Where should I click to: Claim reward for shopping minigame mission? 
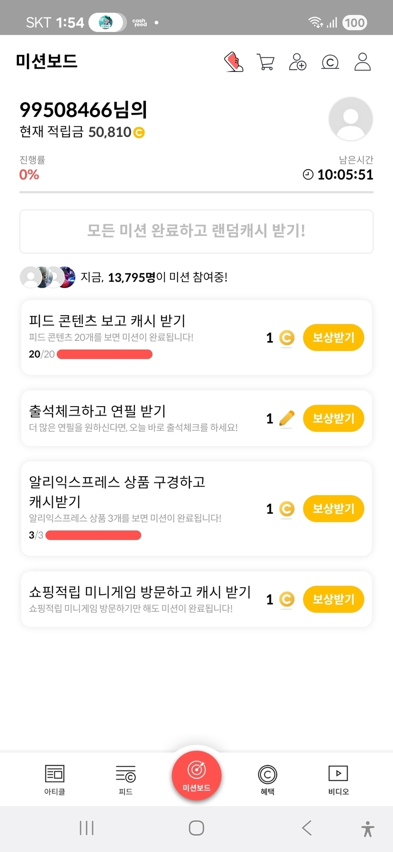tap(333, 599)
